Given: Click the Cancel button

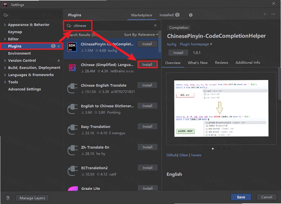Looking at the screenshot, I should (267, 197).
